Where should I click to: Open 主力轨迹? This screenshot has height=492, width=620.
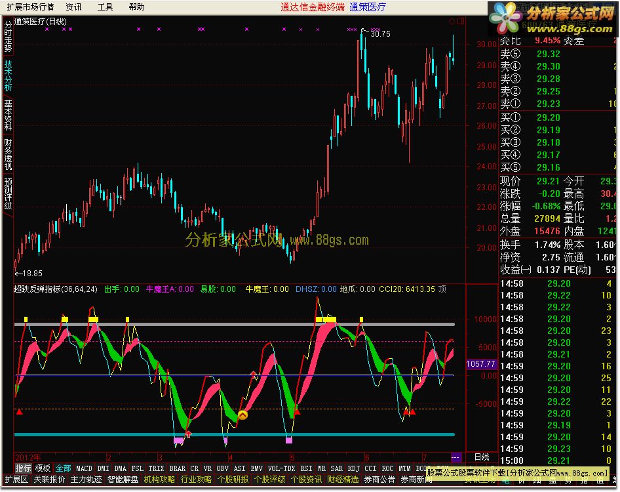86,480
